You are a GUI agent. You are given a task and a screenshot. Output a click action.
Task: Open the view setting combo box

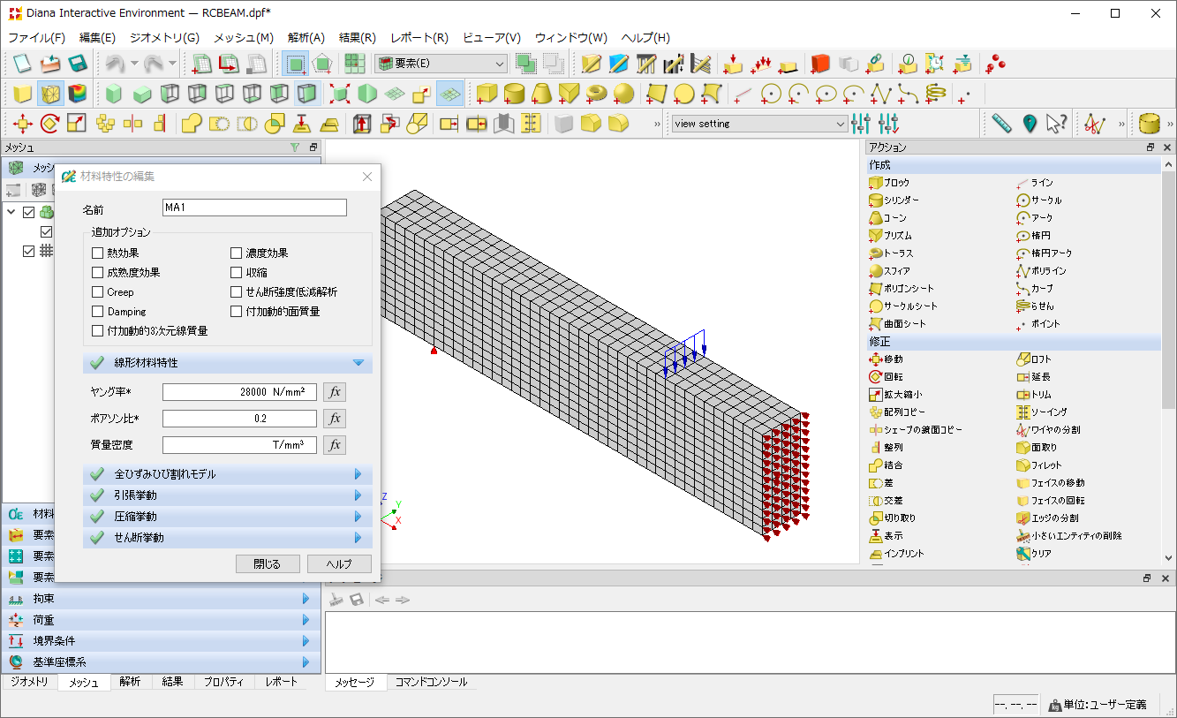758,124
